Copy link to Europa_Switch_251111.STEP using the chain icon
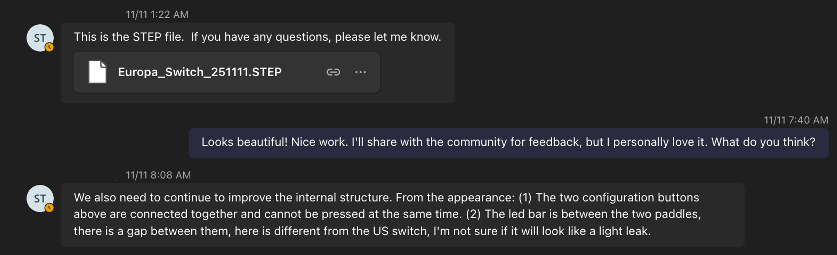The height and width of the screenshot is (255, 837). coord(333,72)
